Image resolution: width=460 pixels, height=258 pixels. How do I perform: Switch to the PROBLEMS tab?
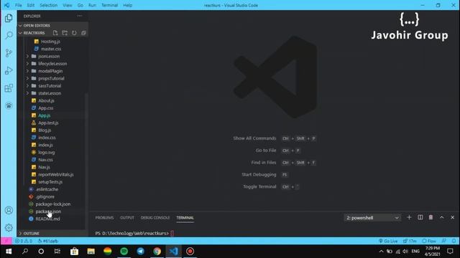point(104,218)
